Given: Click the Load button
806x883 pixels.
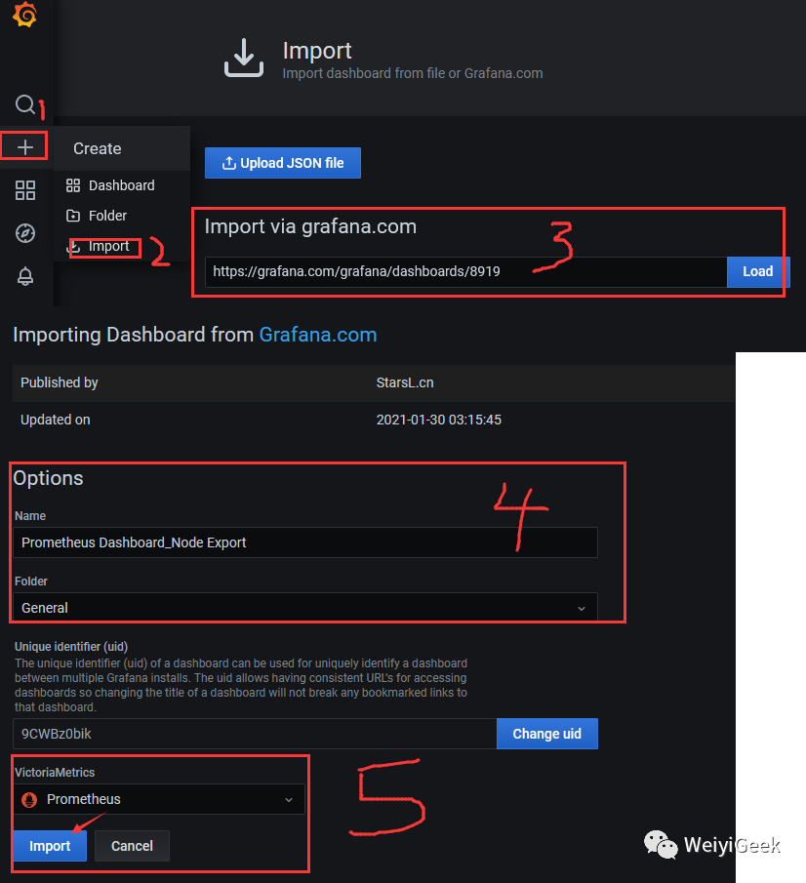Looking at the screenshot, I should tap(758, 271).
